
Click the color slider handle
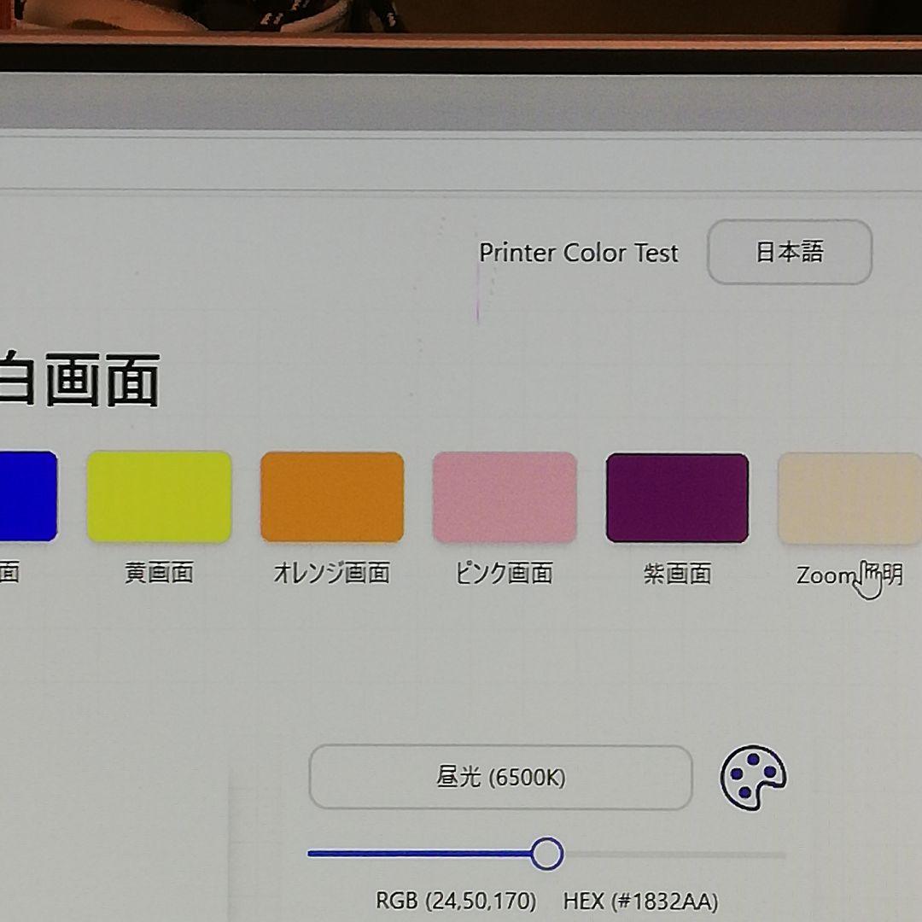[546, 854]
